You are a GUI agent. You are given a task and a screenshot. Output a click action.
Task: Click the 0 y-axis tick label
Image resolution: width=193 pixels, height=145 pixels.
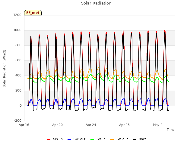point(21,106)
